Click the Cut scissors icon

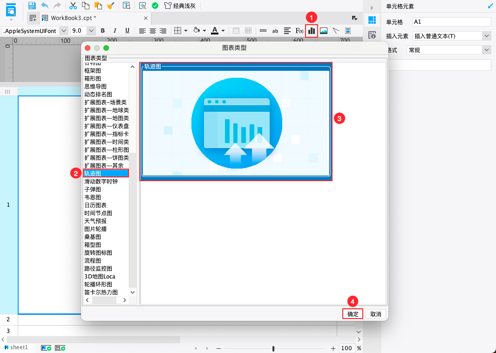[x=73, y=6]
